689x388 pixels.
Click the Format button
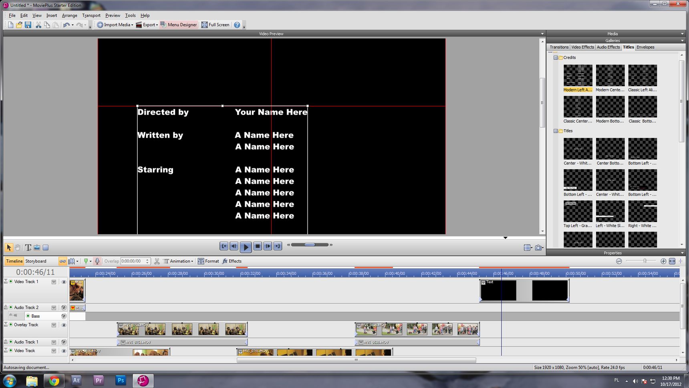pyautogui.click(x=208, y=261)
